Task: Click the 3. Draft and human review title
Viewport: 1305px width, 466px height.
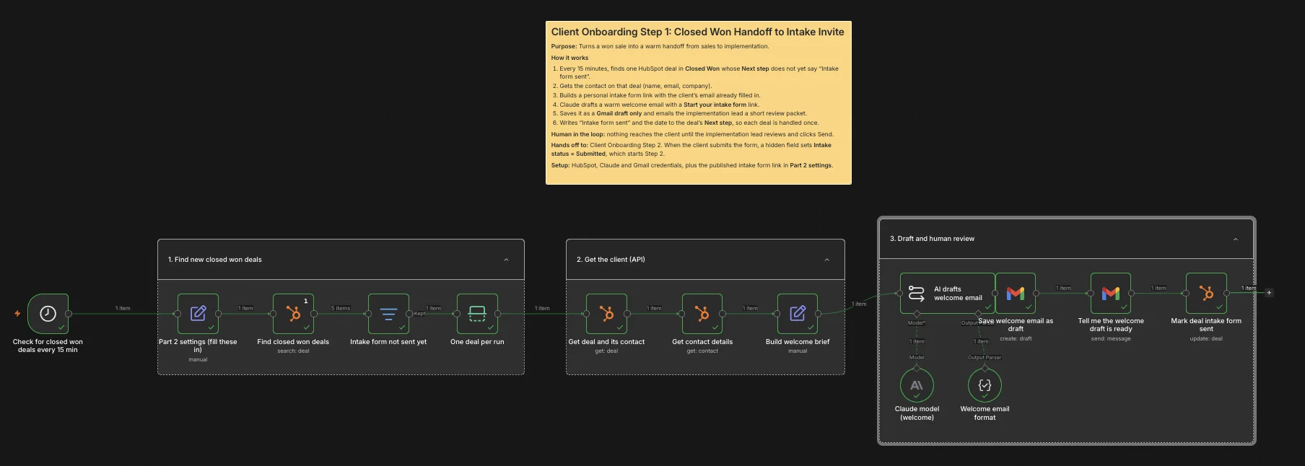Action: (932, 239)
